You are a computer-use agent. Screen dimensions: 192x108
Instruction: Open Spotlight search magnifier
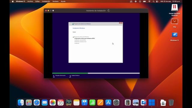click(153, 1)
